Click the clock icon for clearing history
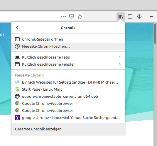The width and height of the screenshot is (157, 146). tap(17, 46)
